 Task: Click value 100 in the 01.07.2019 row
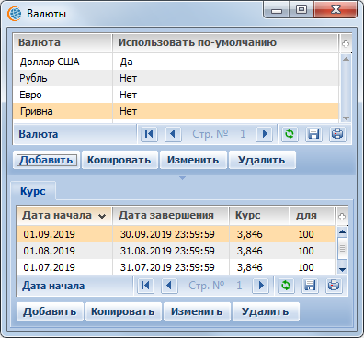click(x=313, y=267)
